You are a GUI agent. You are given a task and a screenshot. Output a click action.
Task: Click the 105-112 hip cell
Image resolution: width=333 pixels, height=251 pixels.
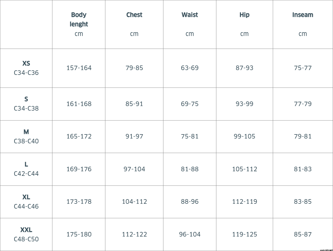click(244, 169)
